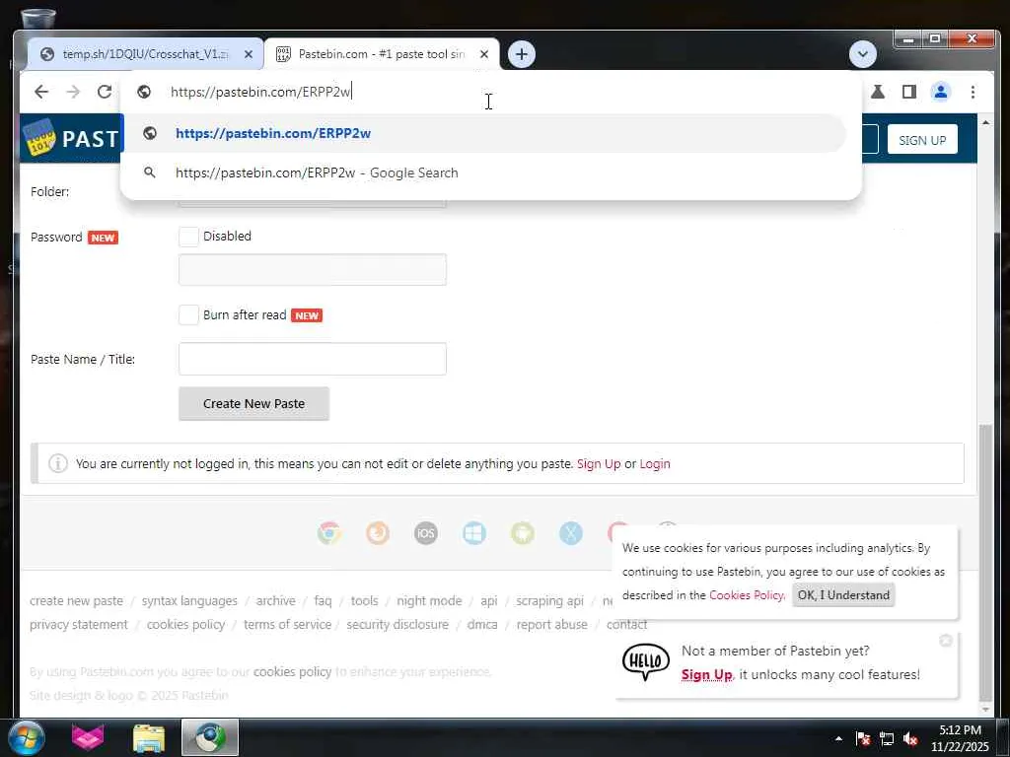
Task: Open privacy statement footer link
Action: (x=79, y=624)
